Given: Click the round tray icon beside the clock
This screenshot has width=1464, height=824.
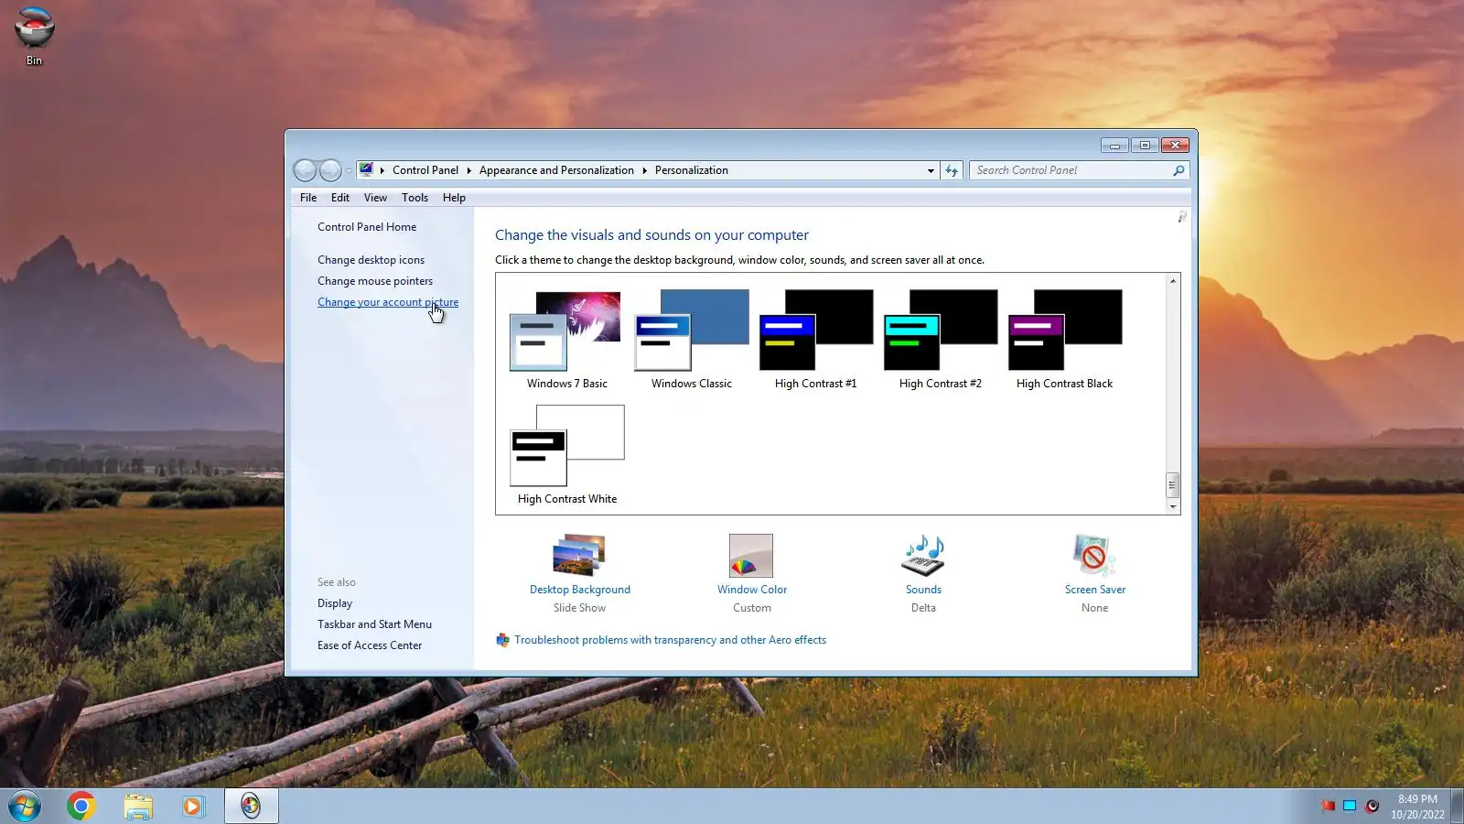Looking at the screenshot, I should click(1372, 806).
